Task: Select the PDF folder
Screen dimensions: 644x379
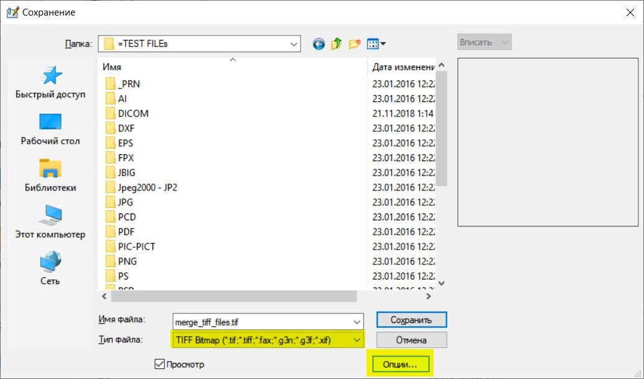Action: tap(120, 232)
